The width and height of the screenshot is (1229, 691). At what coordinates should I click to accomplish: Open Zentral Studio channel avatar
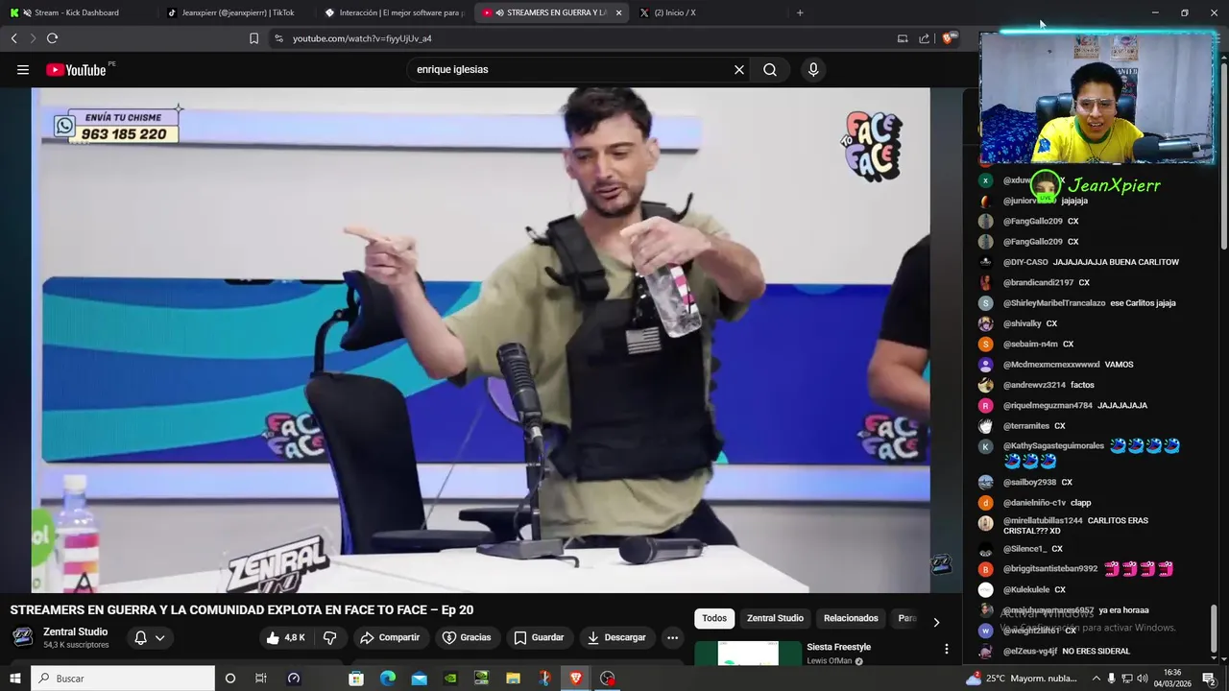click(x=23, y=637)
